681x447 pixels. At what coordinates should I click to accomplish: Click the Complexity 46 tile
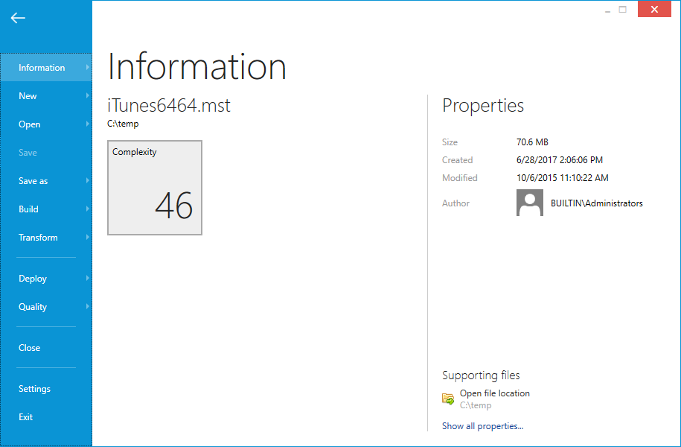tap(155, 188)
